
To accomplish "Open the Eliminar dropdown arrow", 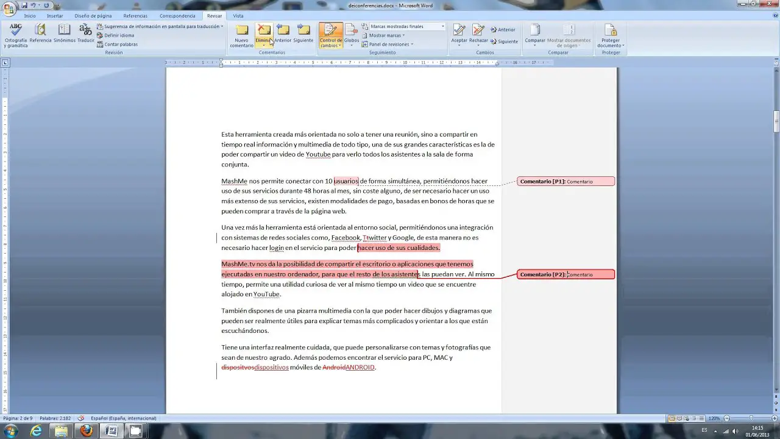I will pos(264,45).
